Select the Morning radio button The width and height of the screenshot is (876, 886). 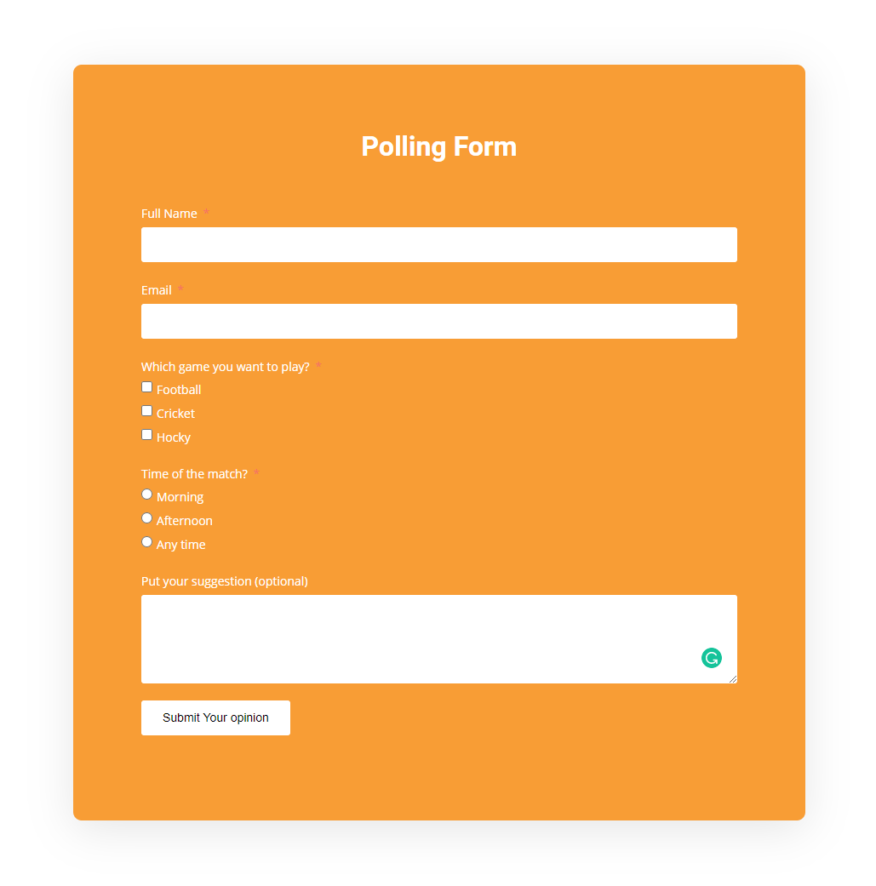[x=147, y=494]
